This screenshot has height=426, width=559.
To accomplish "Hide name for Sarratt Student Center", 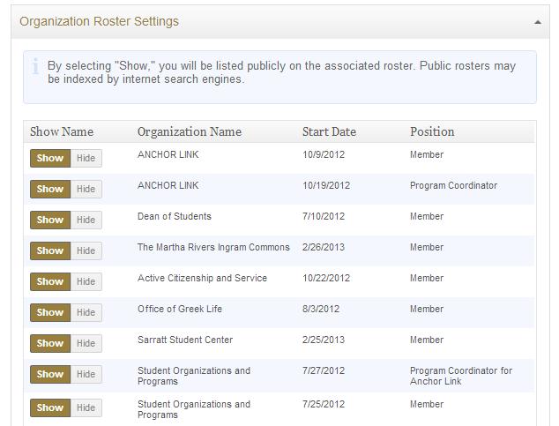I will click(x=86, y=343).
